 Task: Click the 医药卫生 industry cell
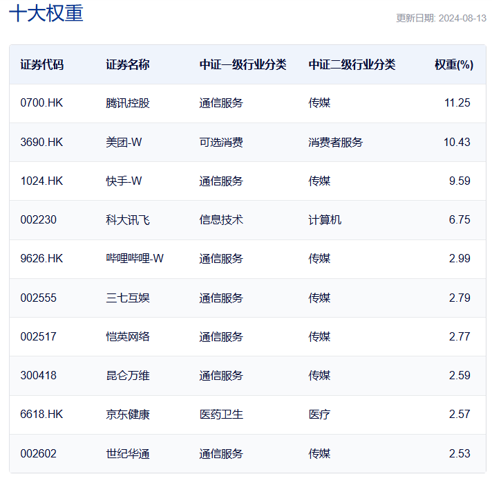221,415
